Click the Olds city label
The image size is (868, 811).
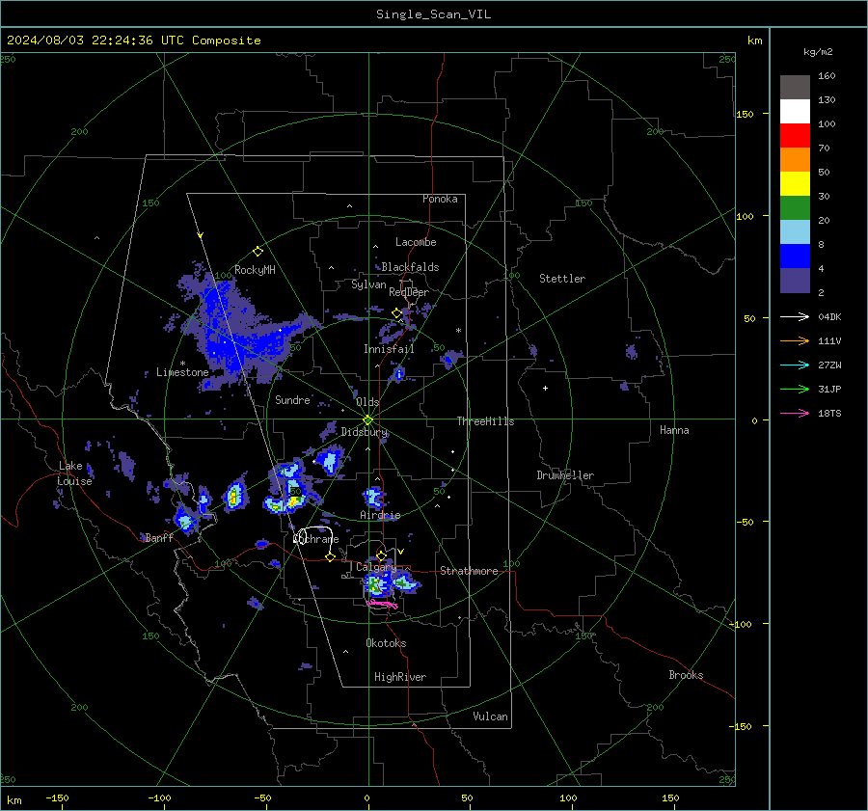click(367, 402)
